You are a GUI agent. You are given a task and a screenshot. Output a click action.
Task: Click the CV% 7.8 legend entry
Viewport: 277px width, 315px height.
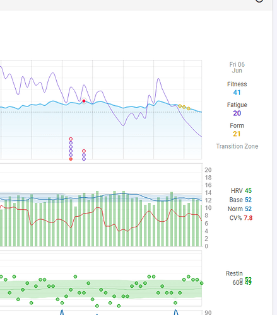(x=241, y=218)
